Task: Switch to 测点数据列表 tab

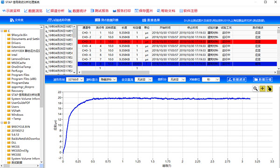Action: point(106,20)
